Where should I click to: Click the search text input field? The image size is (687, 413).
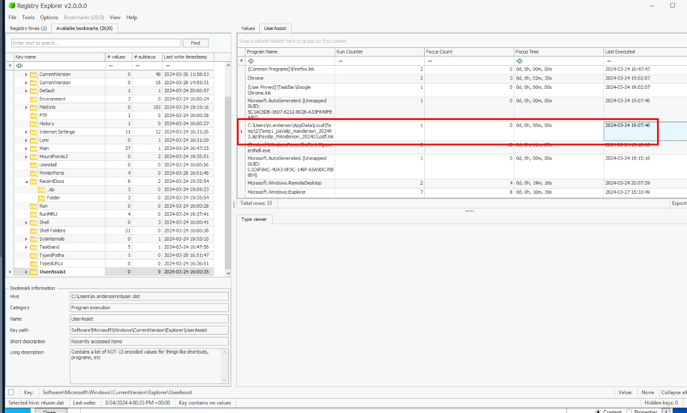point(96,43)
